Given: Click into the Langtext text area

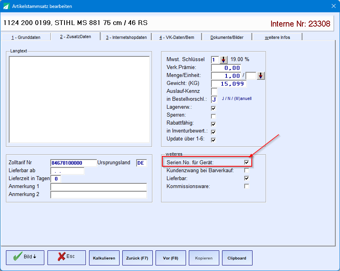Looking at the screenshot, I should point(79,100).
